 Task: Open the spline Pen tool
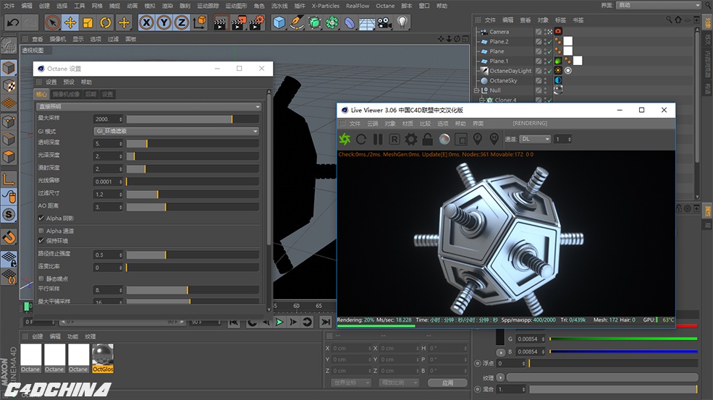[297, 22]
